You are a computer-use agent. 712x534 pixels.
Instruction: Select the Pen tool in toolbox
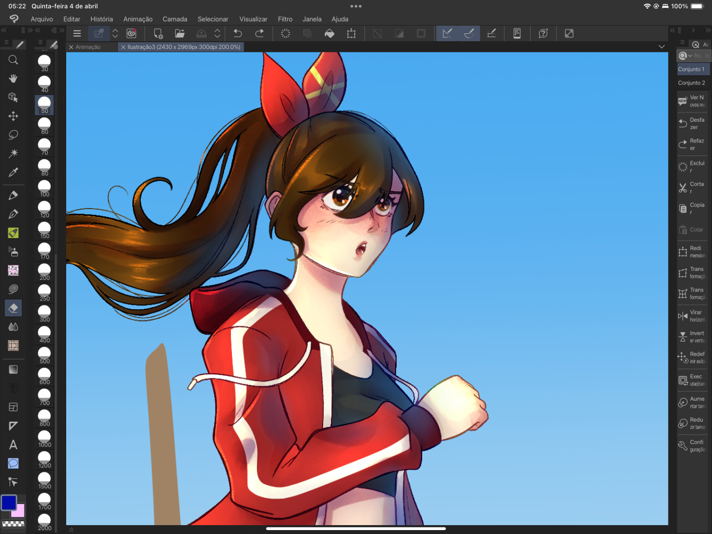[x=13, y=195]
